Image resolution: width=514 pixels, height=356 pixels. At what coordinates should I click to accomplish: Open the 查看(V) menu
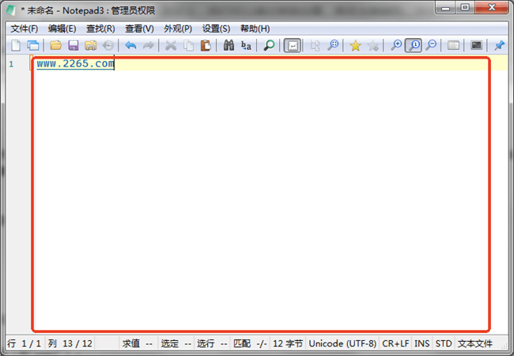139,28
